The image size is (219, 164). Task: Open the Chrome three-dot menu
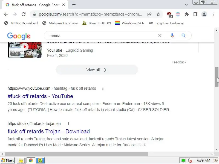pyautogui.click(x=213, y=14)
